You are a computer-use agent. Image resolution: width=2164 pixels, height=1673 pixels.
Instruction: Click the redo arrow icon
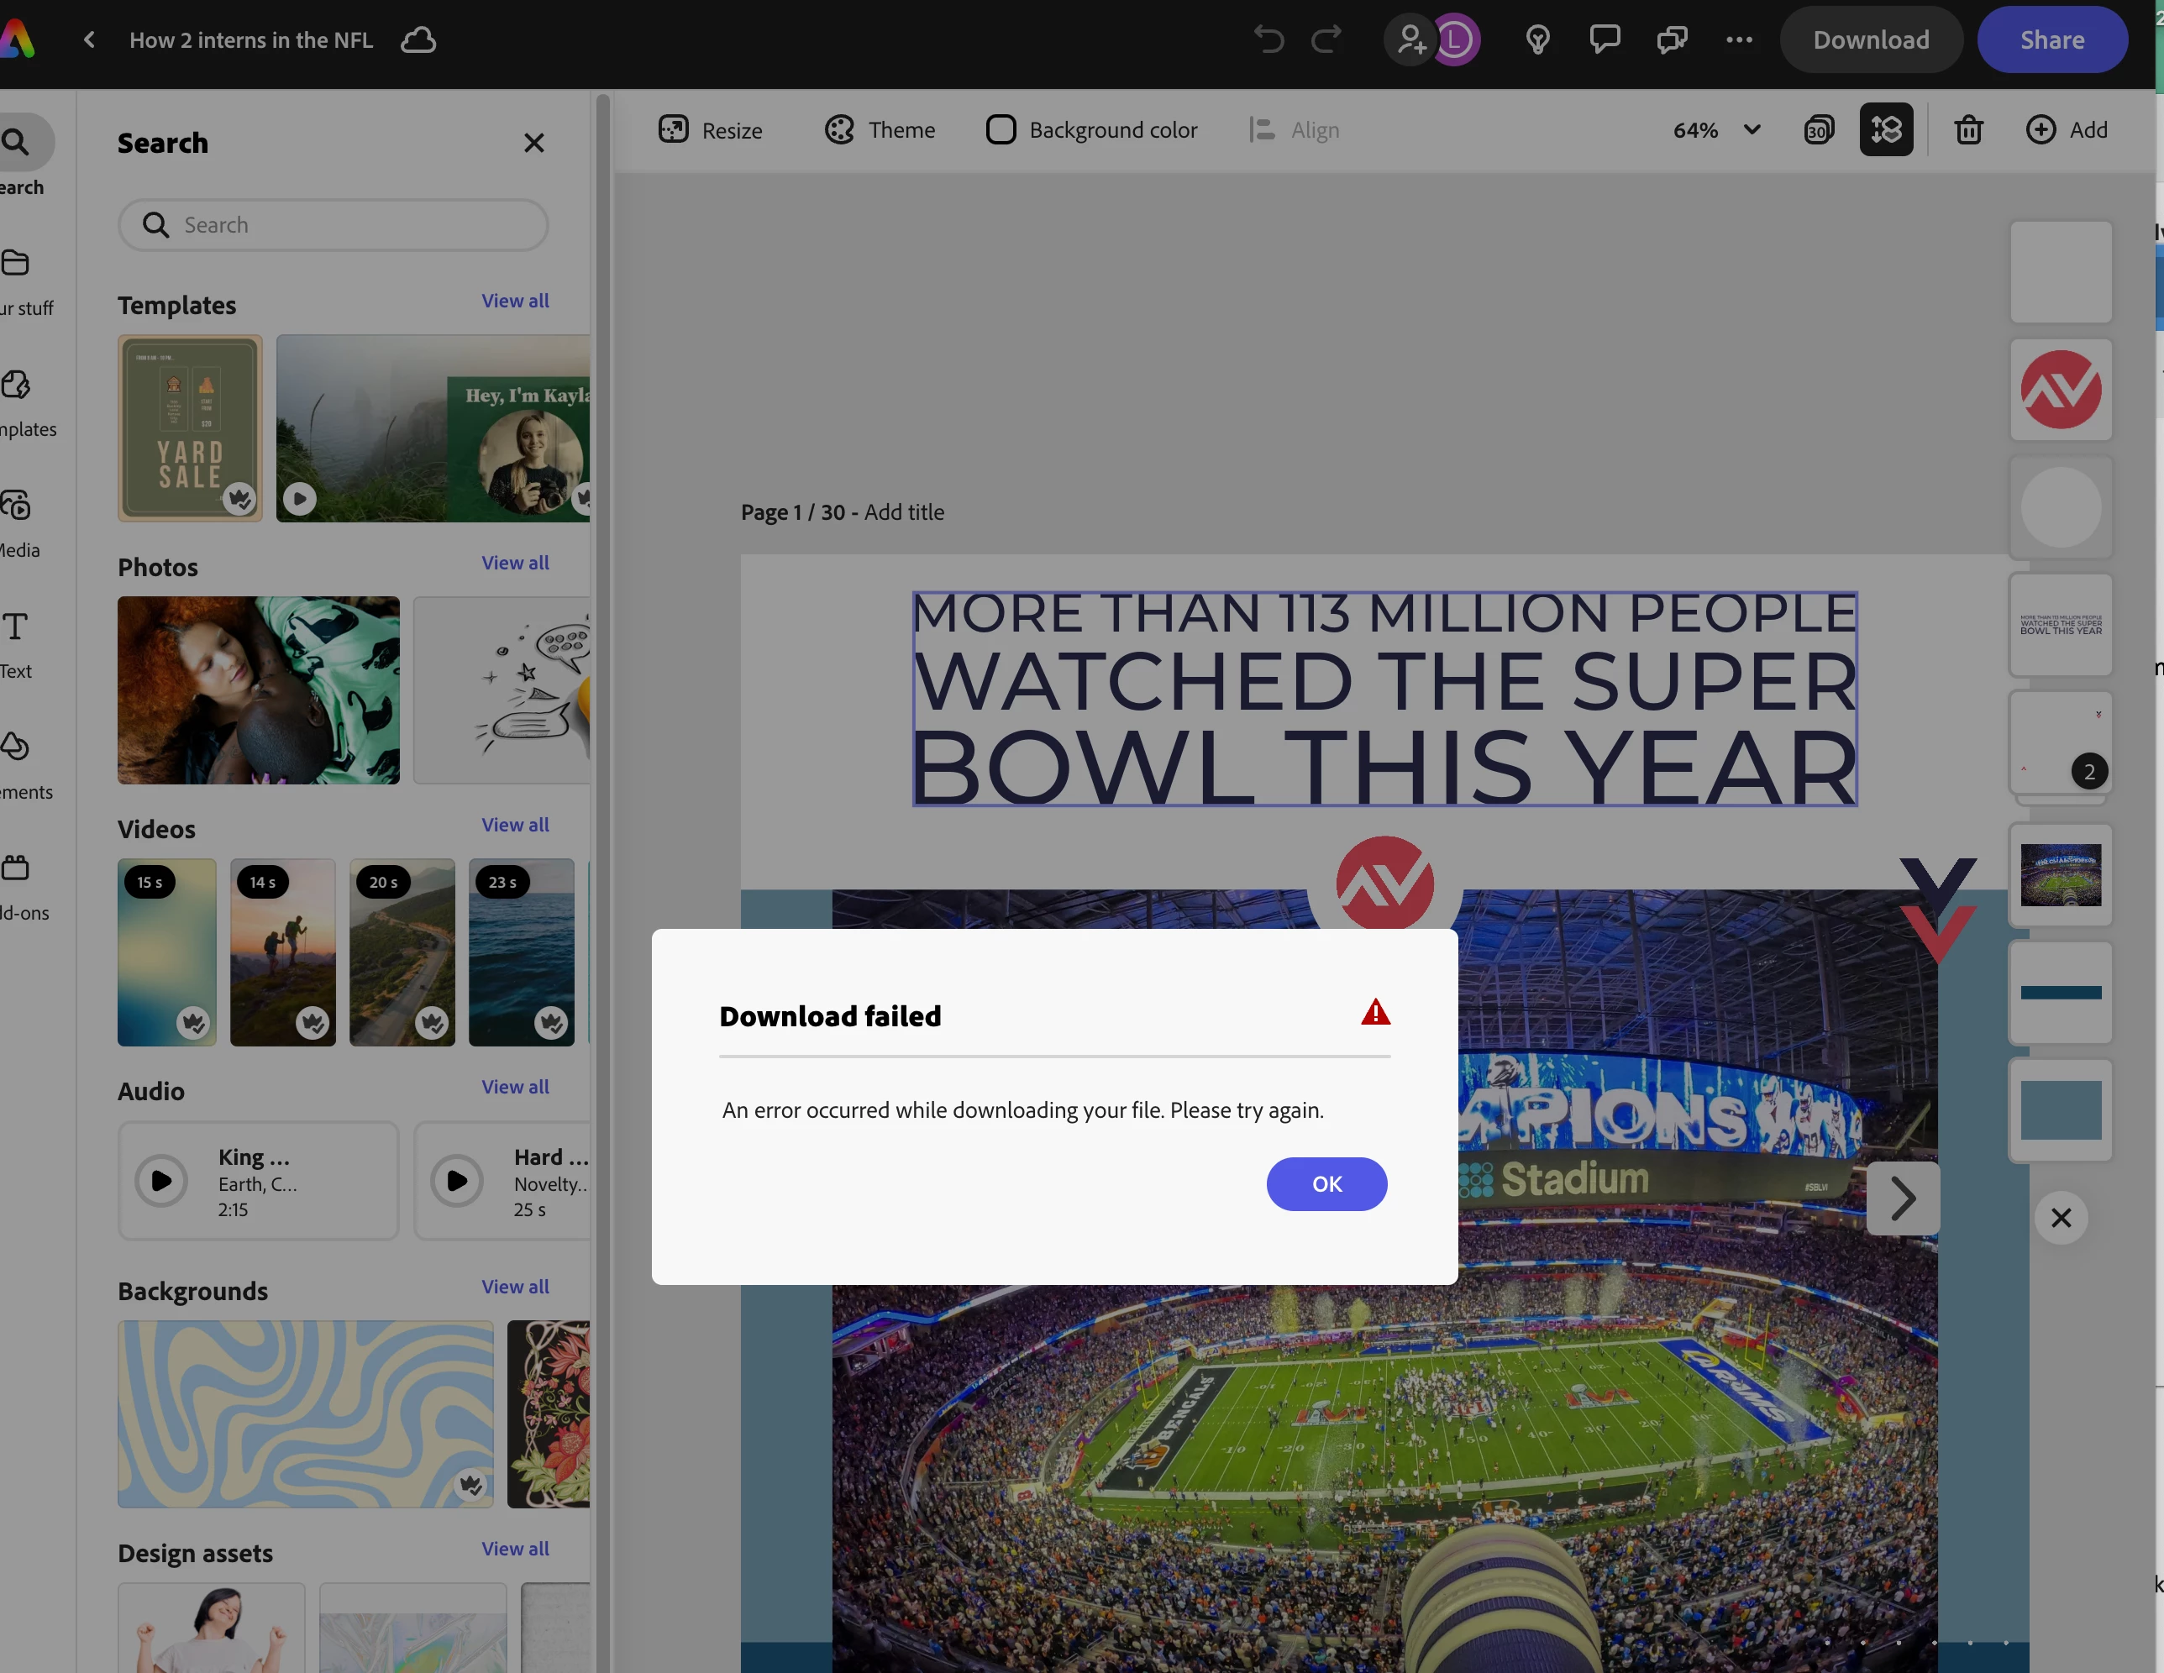(x=1326, y=39)
